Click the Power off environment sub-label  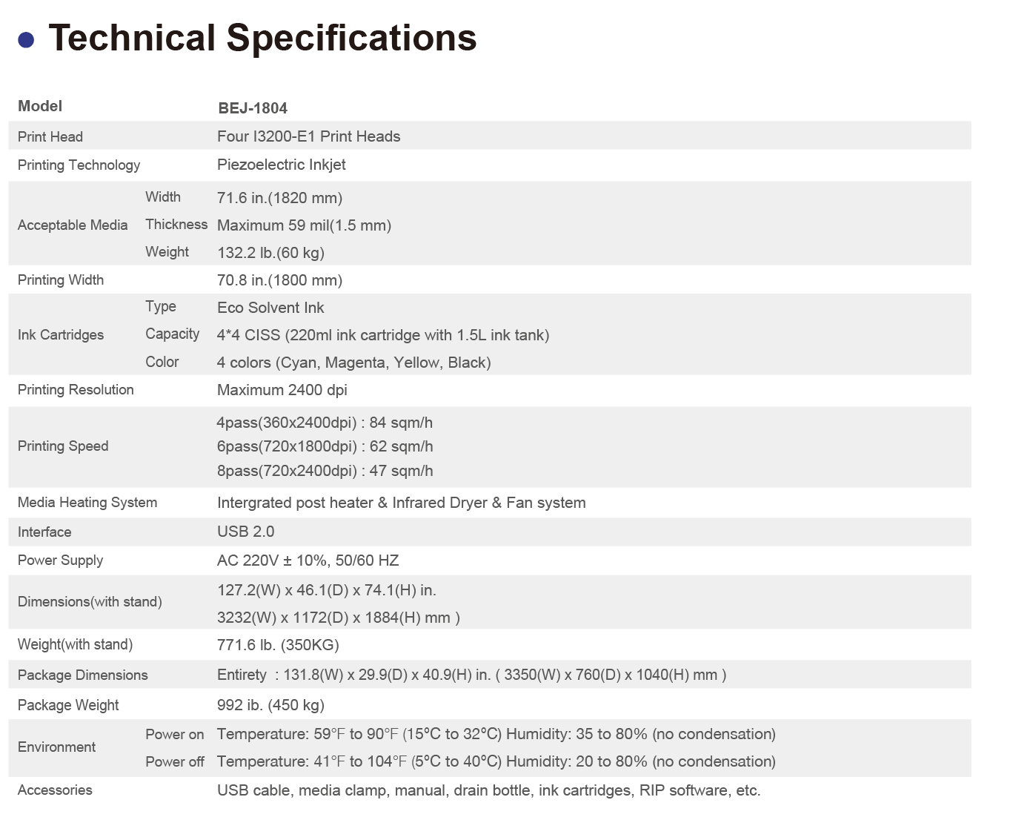[174, 762]
